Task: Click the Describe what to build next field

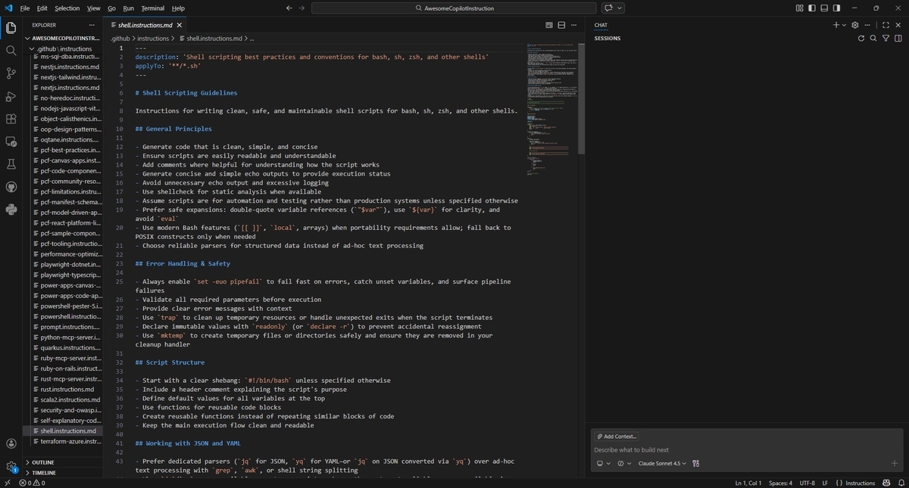Action: point(746,449)
